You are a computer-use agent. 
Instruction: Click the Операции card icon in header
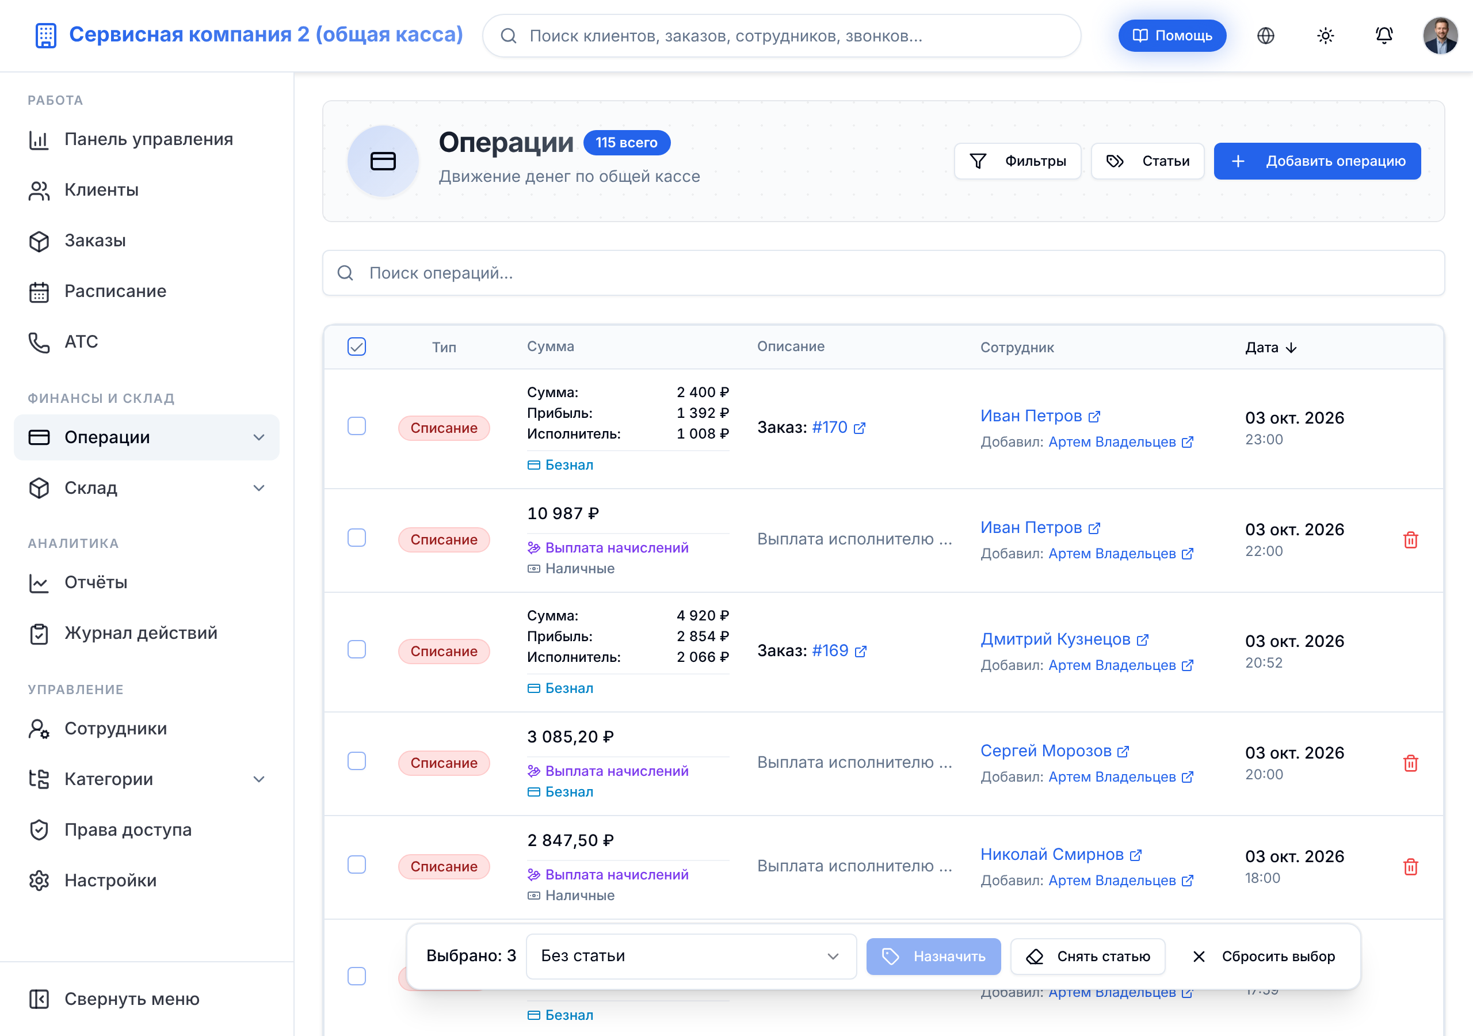tap(383, 161)
